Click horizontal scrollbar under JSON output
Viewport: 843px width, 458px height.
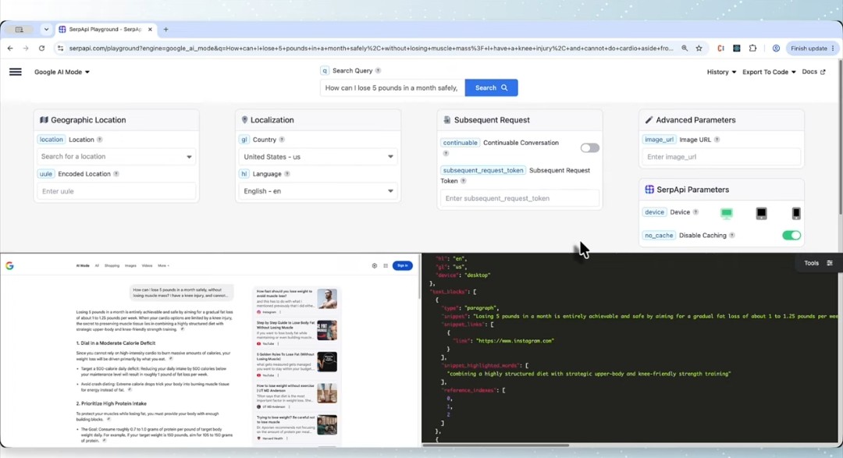[x=495, y=445]
